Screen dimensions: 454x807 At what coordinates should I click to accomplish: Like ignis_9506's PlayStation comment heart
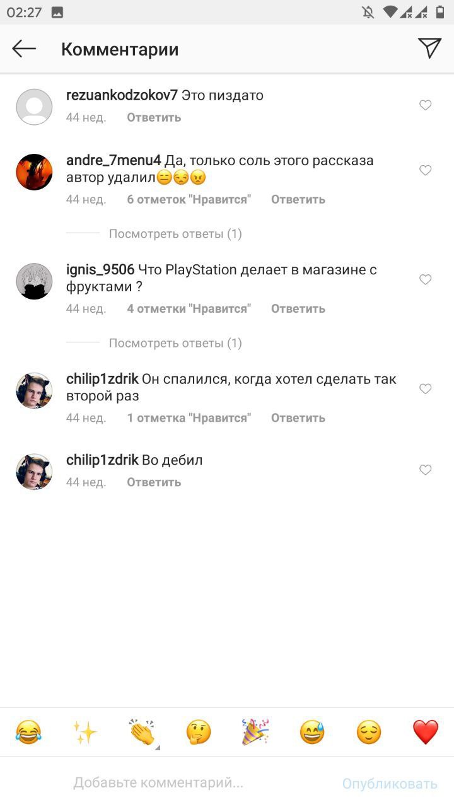[426, 279]
